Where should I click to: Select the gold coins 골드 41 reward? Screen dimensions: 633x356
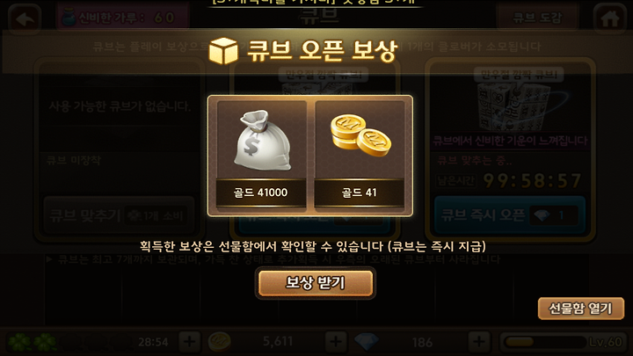(360, 154)
